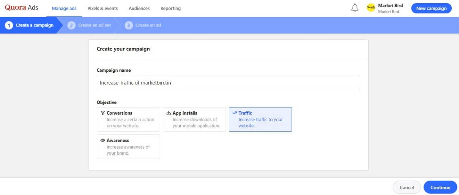The image size is (459, 195).
Task: Click 'Increase traffic to your website.' text
Action: click(261, 122)
